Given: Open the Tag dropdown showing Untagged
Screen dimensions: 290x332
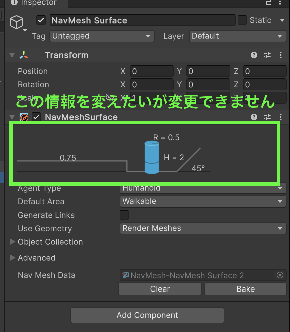Looking at the screenshot, I should pos(102,36).
